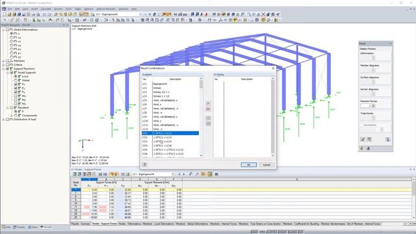The width and height of the screenshot is (416, 234).
Task: Collapse Nodal Supports tree node
Action: click(7, 72)
